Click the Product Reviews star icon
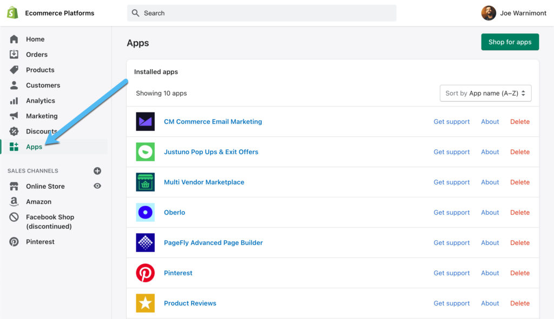 click(145, 303)
